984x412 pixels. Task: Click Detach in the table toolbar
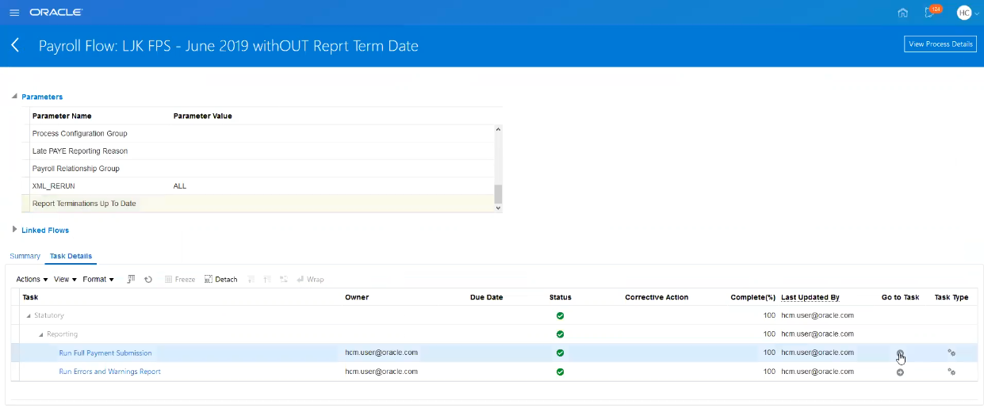(220, 280)
